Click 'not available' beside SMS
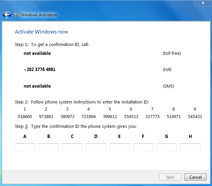This screenshot has height=186, width=212. tap(37, 86)
